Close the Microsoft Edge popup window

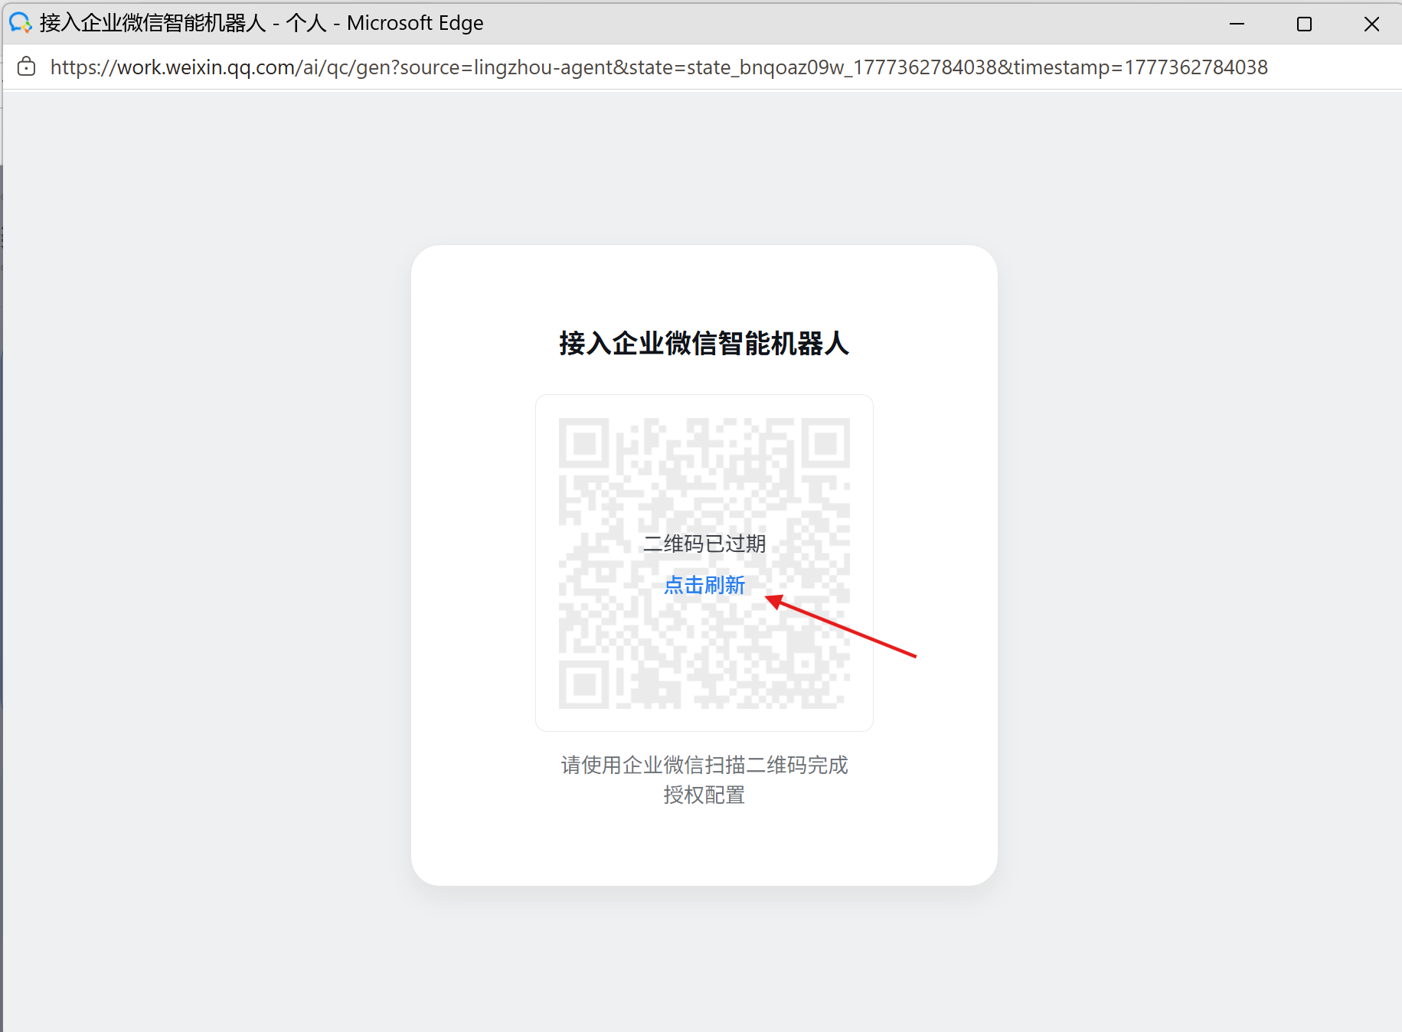1371,24
